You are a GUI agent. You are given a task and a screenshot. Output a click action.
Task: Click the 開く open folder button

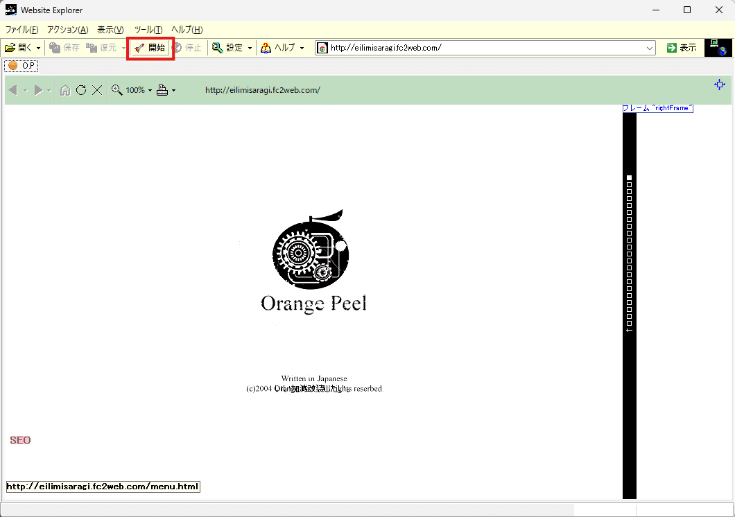(18, 48)
